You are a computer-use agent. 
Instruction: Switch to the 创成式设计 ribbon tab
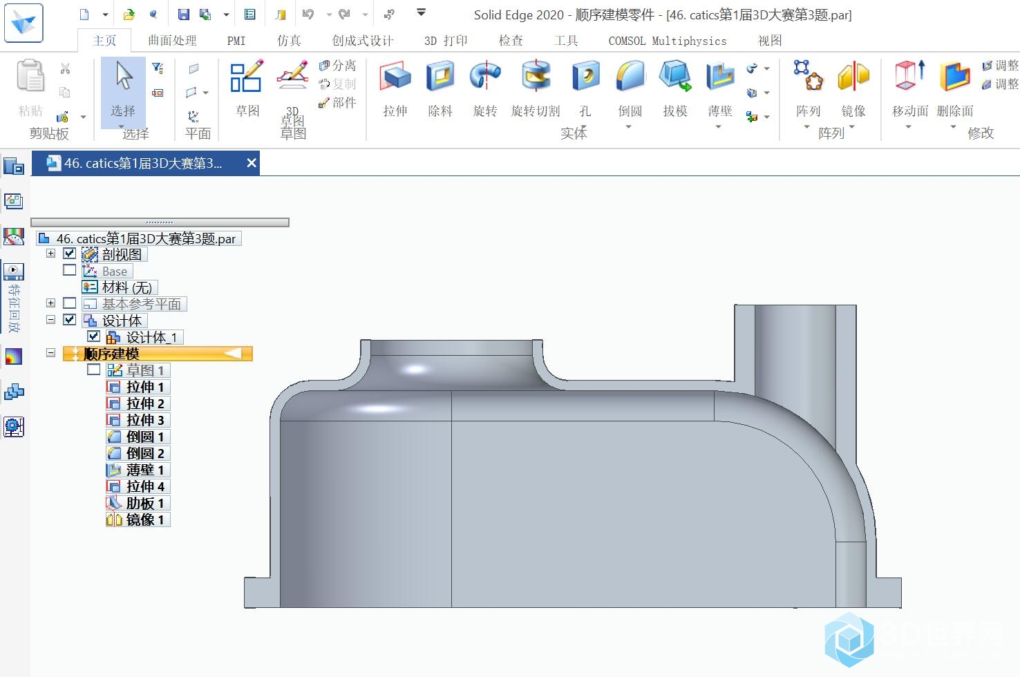(x=362, y=41)
